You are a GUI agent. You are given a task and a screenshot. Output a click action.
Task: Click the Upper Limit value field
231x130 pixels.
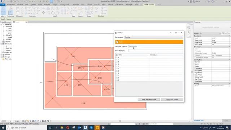click(221, 40)
